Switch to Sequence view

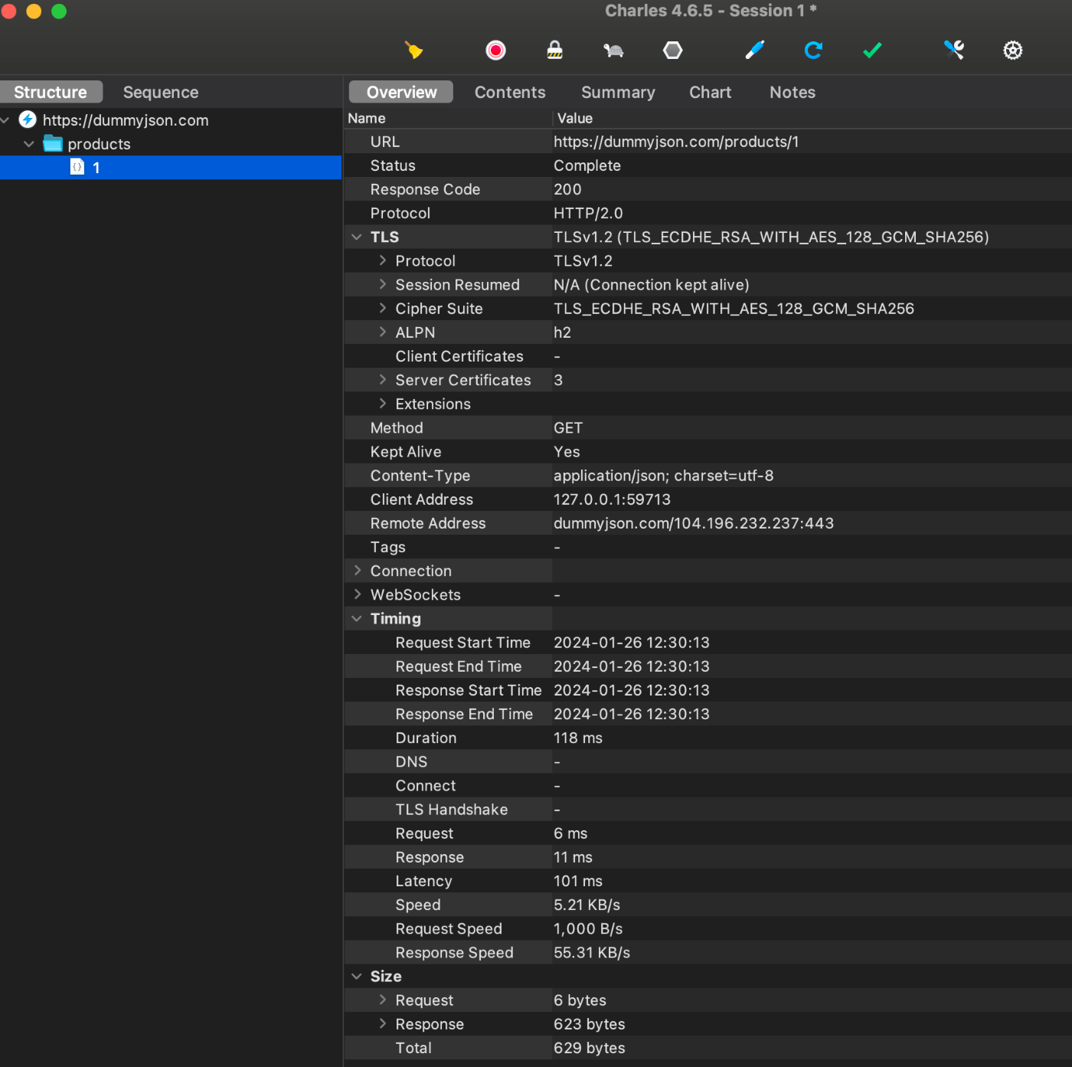[161, 92]
